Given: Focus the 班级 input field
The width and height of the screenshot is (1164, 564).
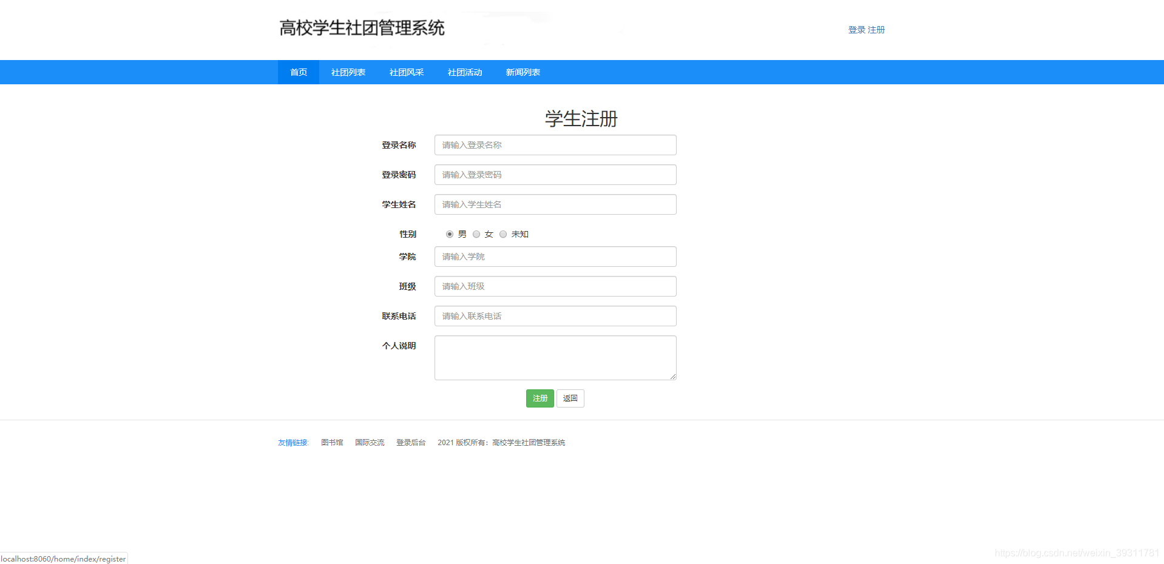Looking at the screenshot, I should coord(555,286).
